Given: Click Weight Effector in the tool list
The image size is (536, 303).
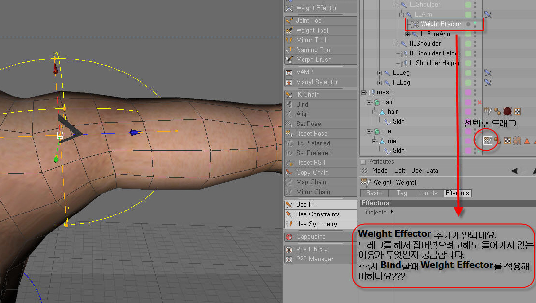Looking at the screenshot, I should pos(321,8).
